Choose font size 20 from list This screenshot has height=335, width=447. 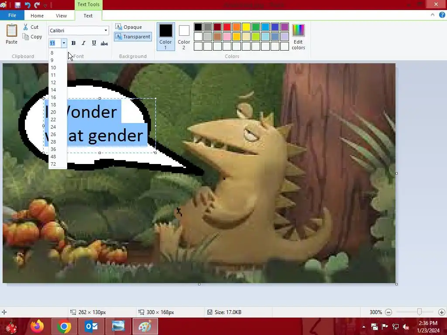[58, 112]
